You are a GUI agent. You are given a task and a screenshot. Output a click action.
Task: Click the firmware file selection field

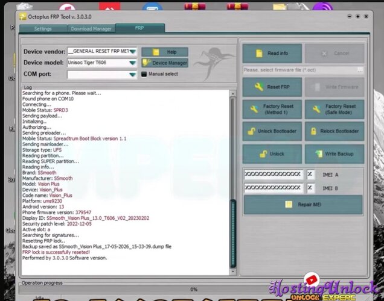[300, 70]
